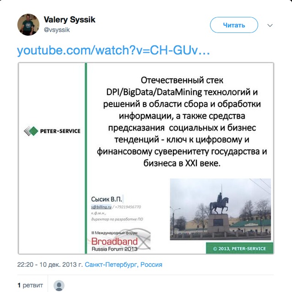The height and width of the screenshot is (292, 292).
Task: Click the green vertical bar on slide
Action: (86, 158)
